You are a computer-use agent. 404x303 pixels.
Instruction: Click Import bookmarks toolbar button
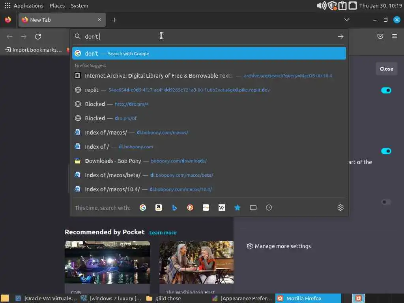click(34, 50)
